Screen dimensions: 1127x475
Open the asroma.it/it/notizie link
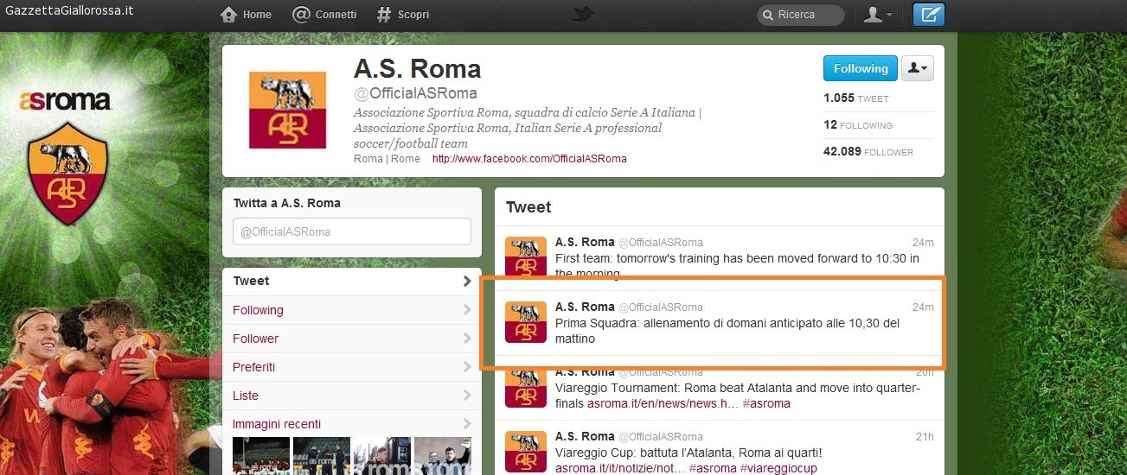[x=618, y=468]
